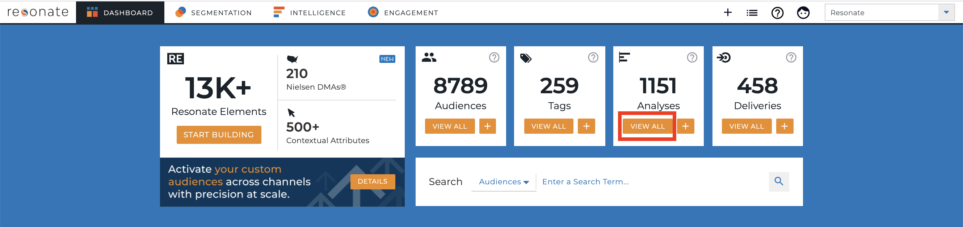Click the 13K+ Resonate Elements figure
Image resolution: width=963 pixels, height=227 pixels.
pyautogui.click(x=218, y=88)
